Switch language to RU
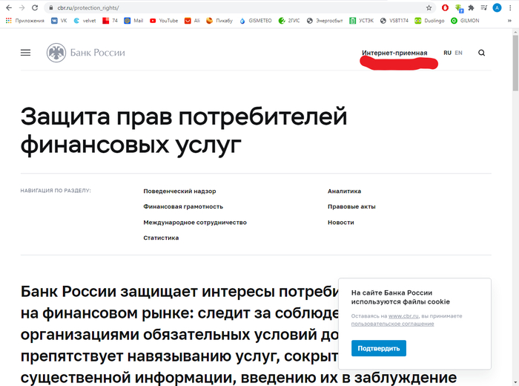Viewport: 519px width, 386px height. point(447,53)
